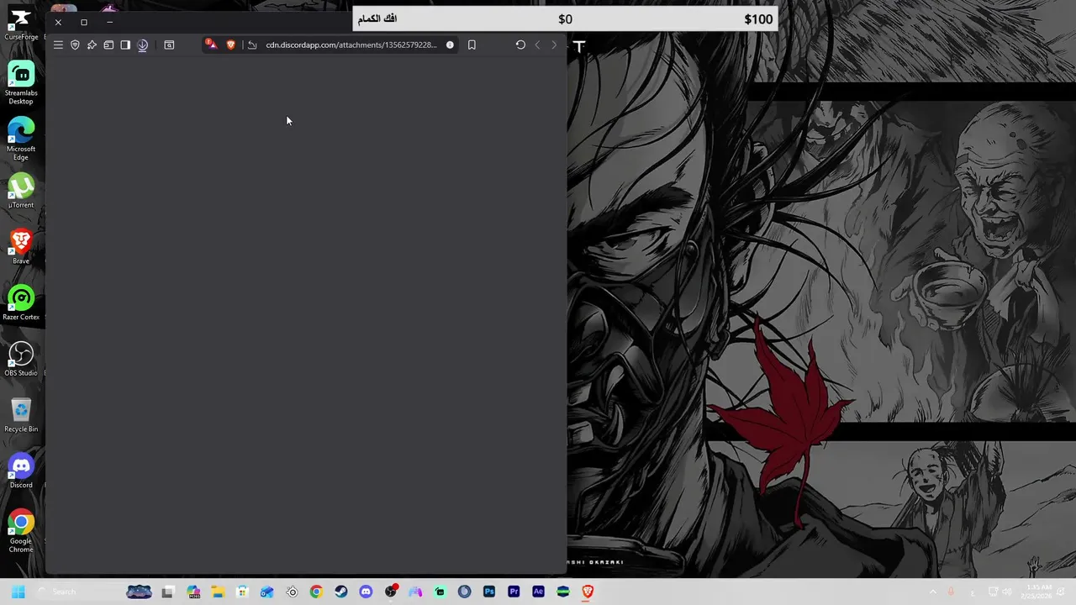The height and width of the screenshot is (605, 1076).
Task: Open the Discord desktop shortcut
Action: click(21, 471)
